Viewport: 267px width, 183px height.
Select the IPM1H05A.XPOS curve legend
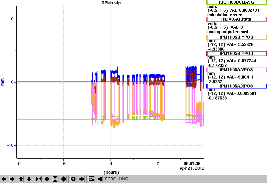(x=236, y=86)
